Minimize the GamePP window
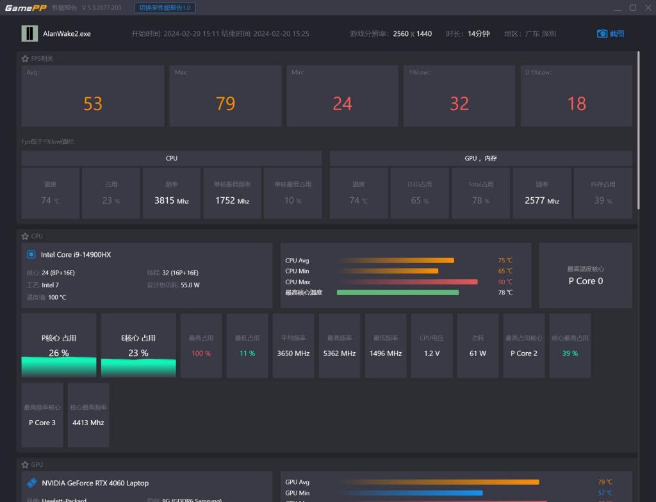Image resolution: width=656 pixels, height=502 pixels. coord(617,8)
